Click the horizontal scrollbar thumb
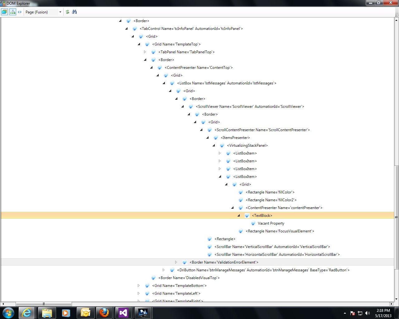 (44, 304)
